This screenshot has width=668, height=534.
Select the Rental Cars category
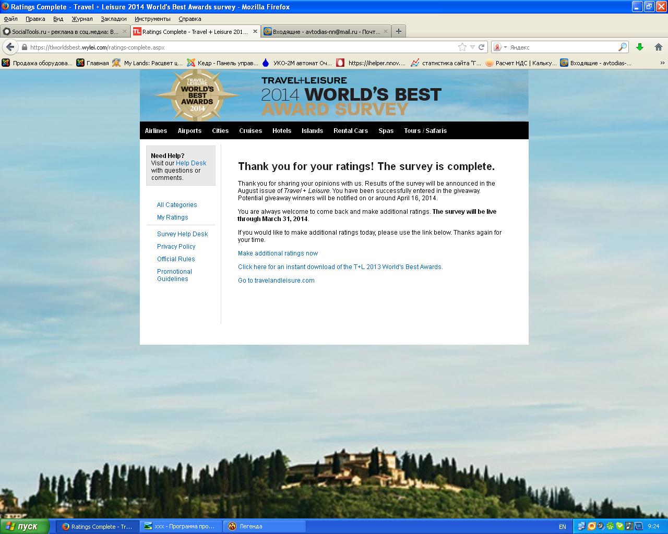tap(351, 131)
